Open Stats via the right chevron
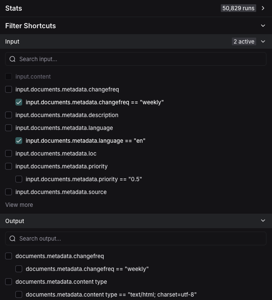272x300 pixels. 263,8
